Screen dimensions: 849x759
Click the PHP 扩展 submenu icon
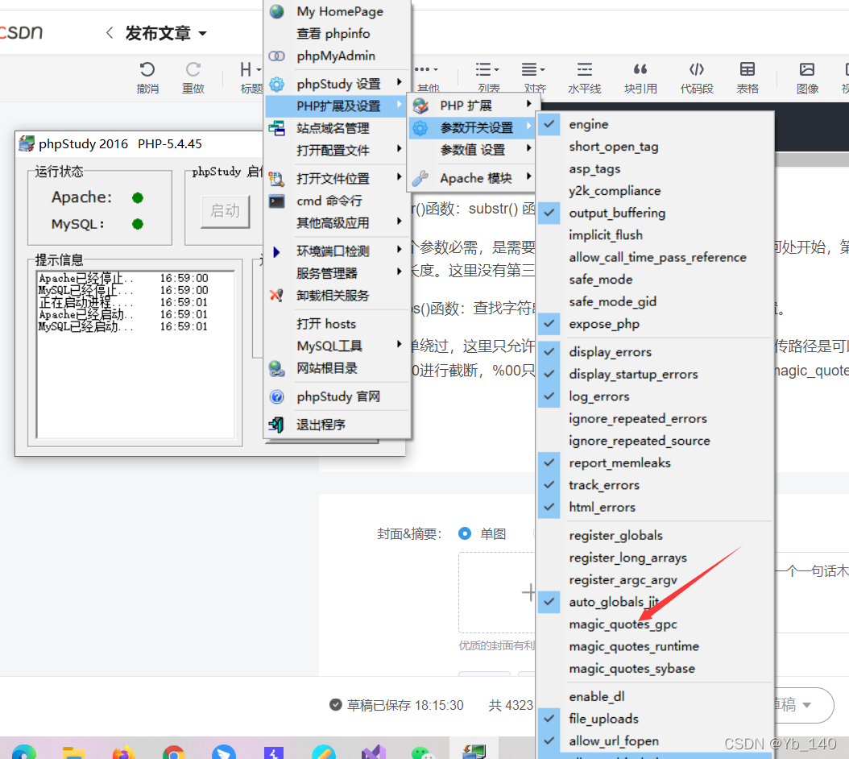click(420, 106)
